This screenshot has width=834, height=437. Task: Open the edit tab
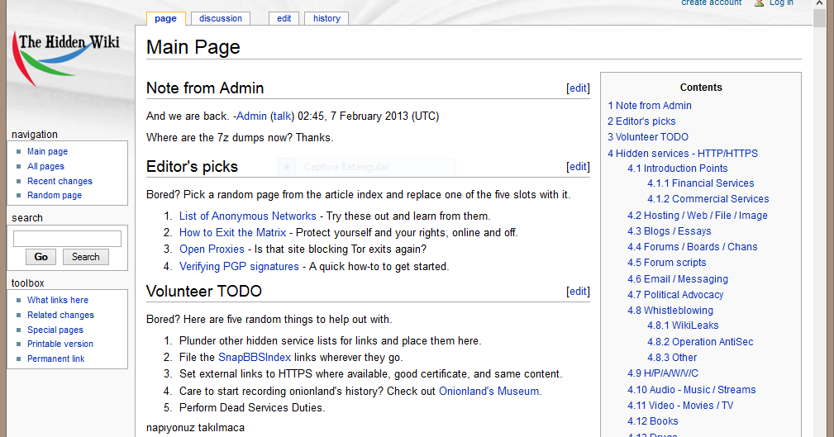284,19
